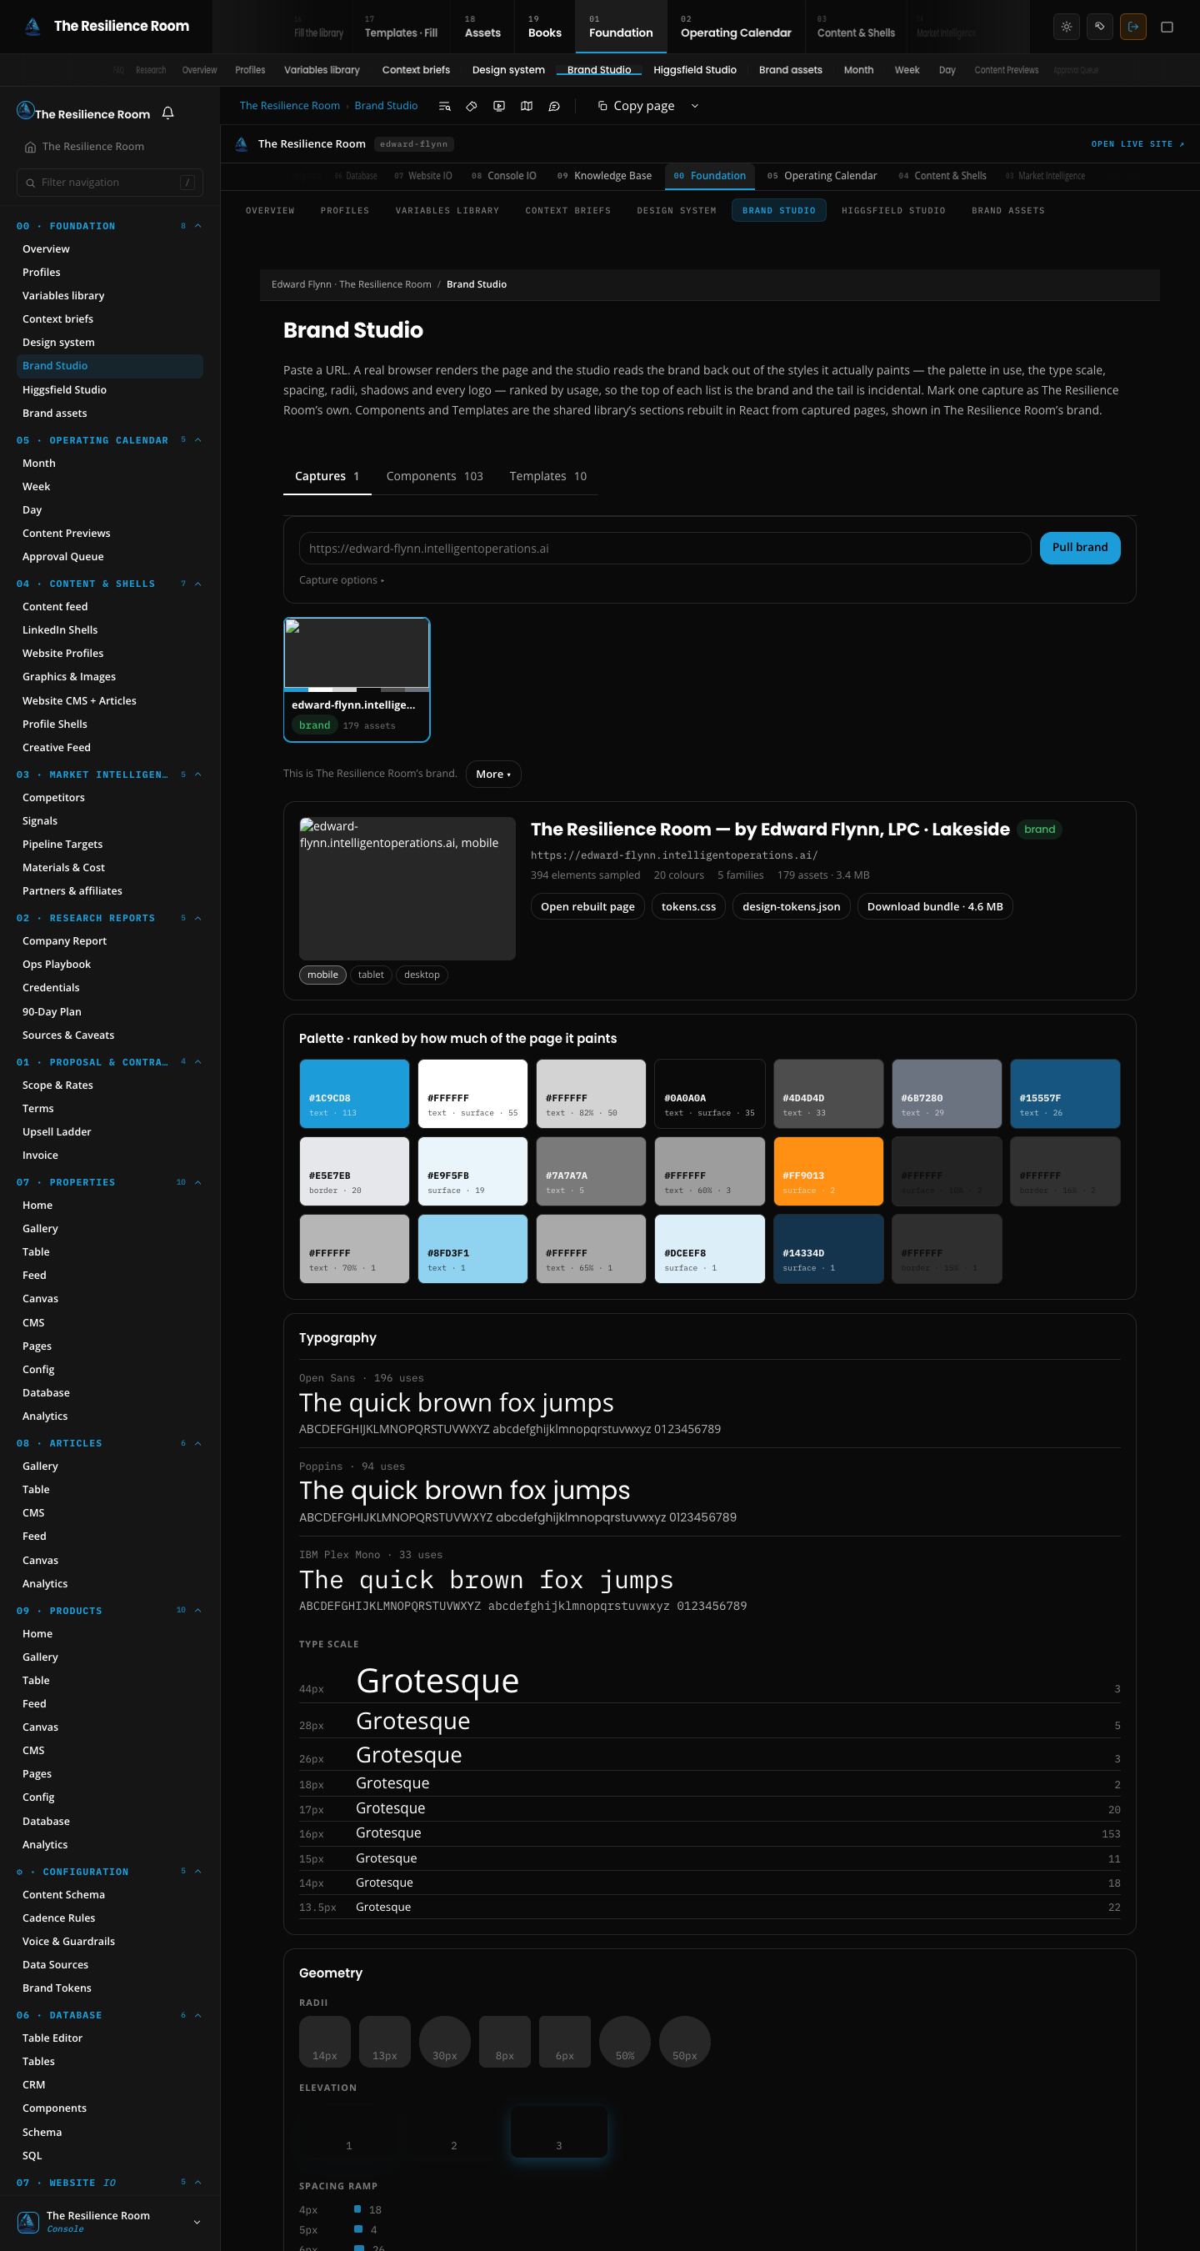Click the sailboat icon next to edward-flynn tag

click(x=242, y=144)
